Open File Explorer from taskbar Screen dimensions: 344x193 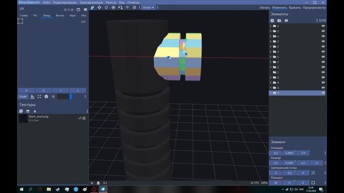[49, 189]
